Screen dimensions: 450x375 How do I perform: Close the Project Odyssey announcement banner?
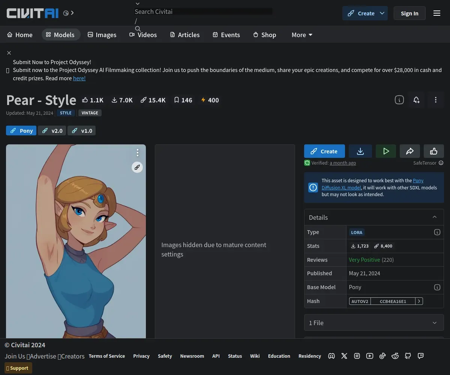tap(9, 53)
